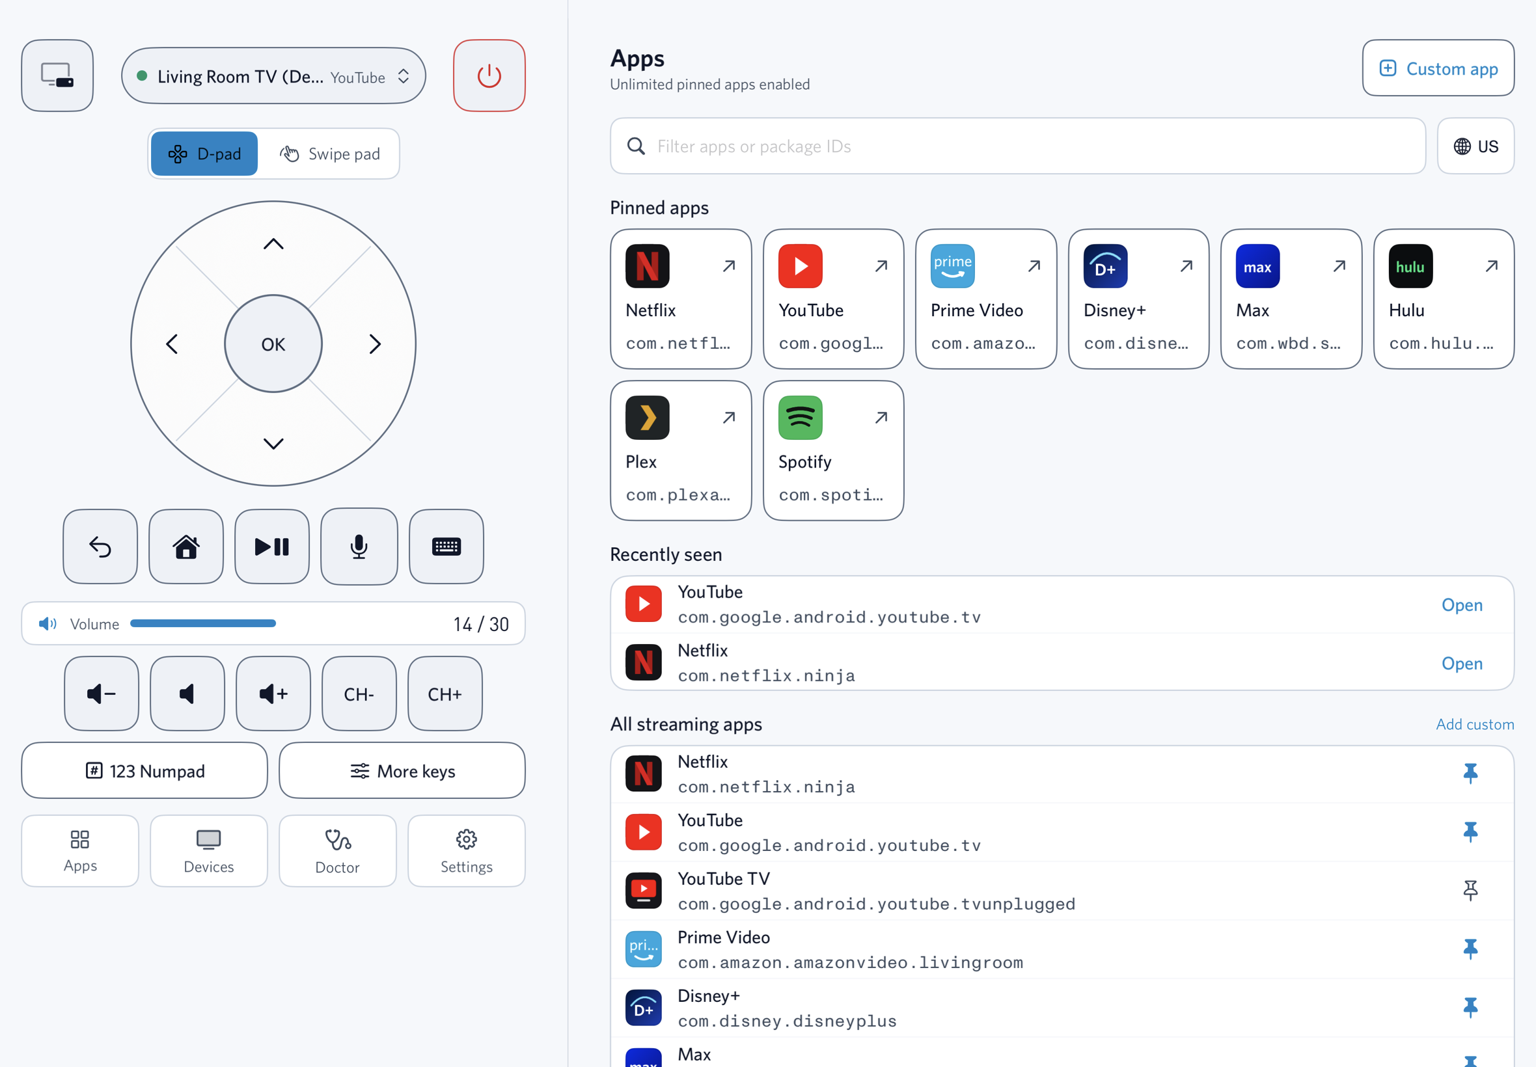Open Living Room TV device selector

(273, 75)
